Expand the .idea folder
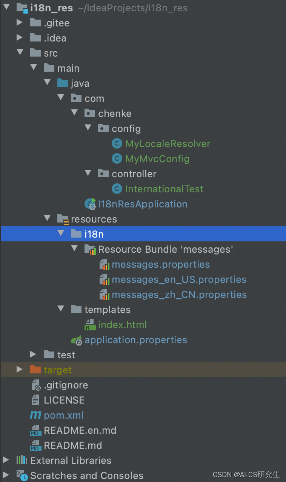 point(20,38)
